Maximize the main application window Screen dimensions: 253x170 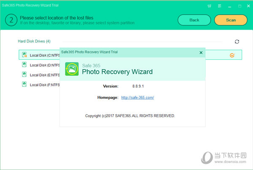(x=240, y=6)
